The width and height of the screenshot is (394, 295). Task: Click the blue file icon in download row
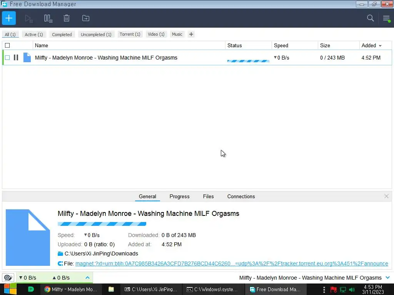pos(27,58)
